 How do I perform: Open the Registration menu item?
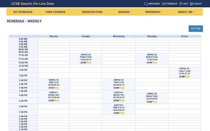92,12
